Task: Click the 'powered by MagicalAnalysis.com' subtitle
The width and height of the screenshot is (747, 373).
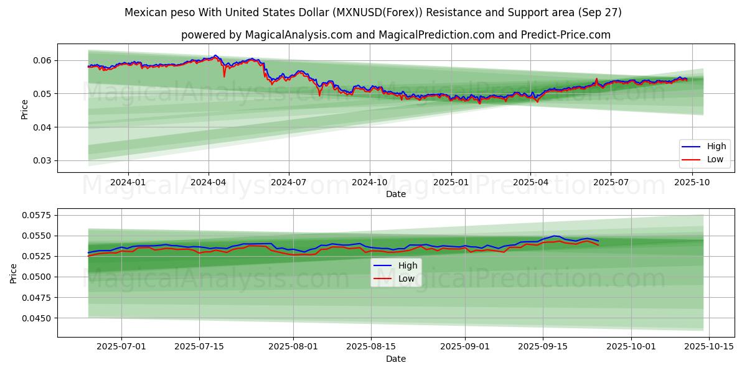Action: (396, 35)
